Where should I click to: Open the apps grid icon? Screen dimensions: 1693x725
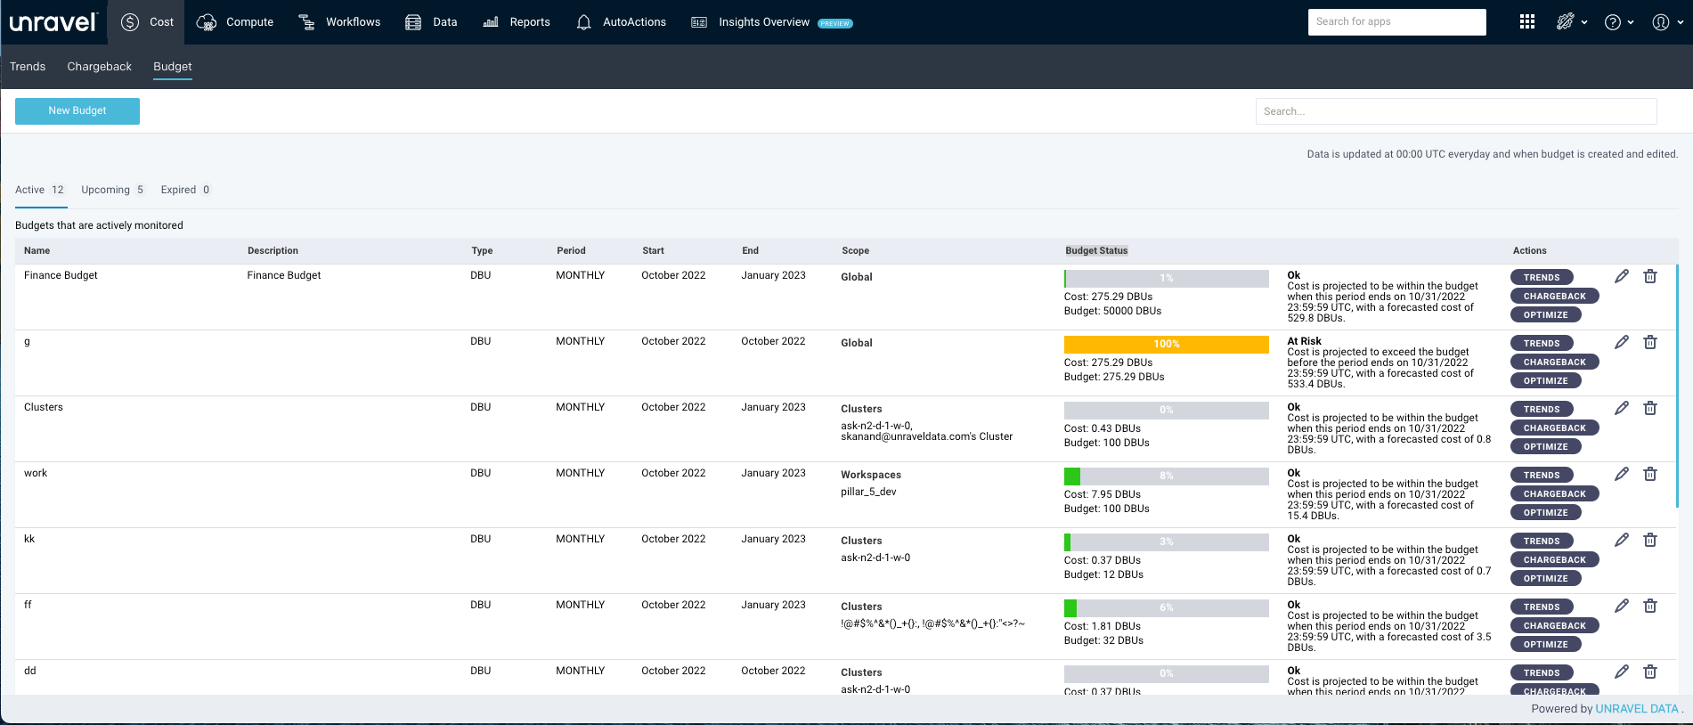[x=1527, y=22]
